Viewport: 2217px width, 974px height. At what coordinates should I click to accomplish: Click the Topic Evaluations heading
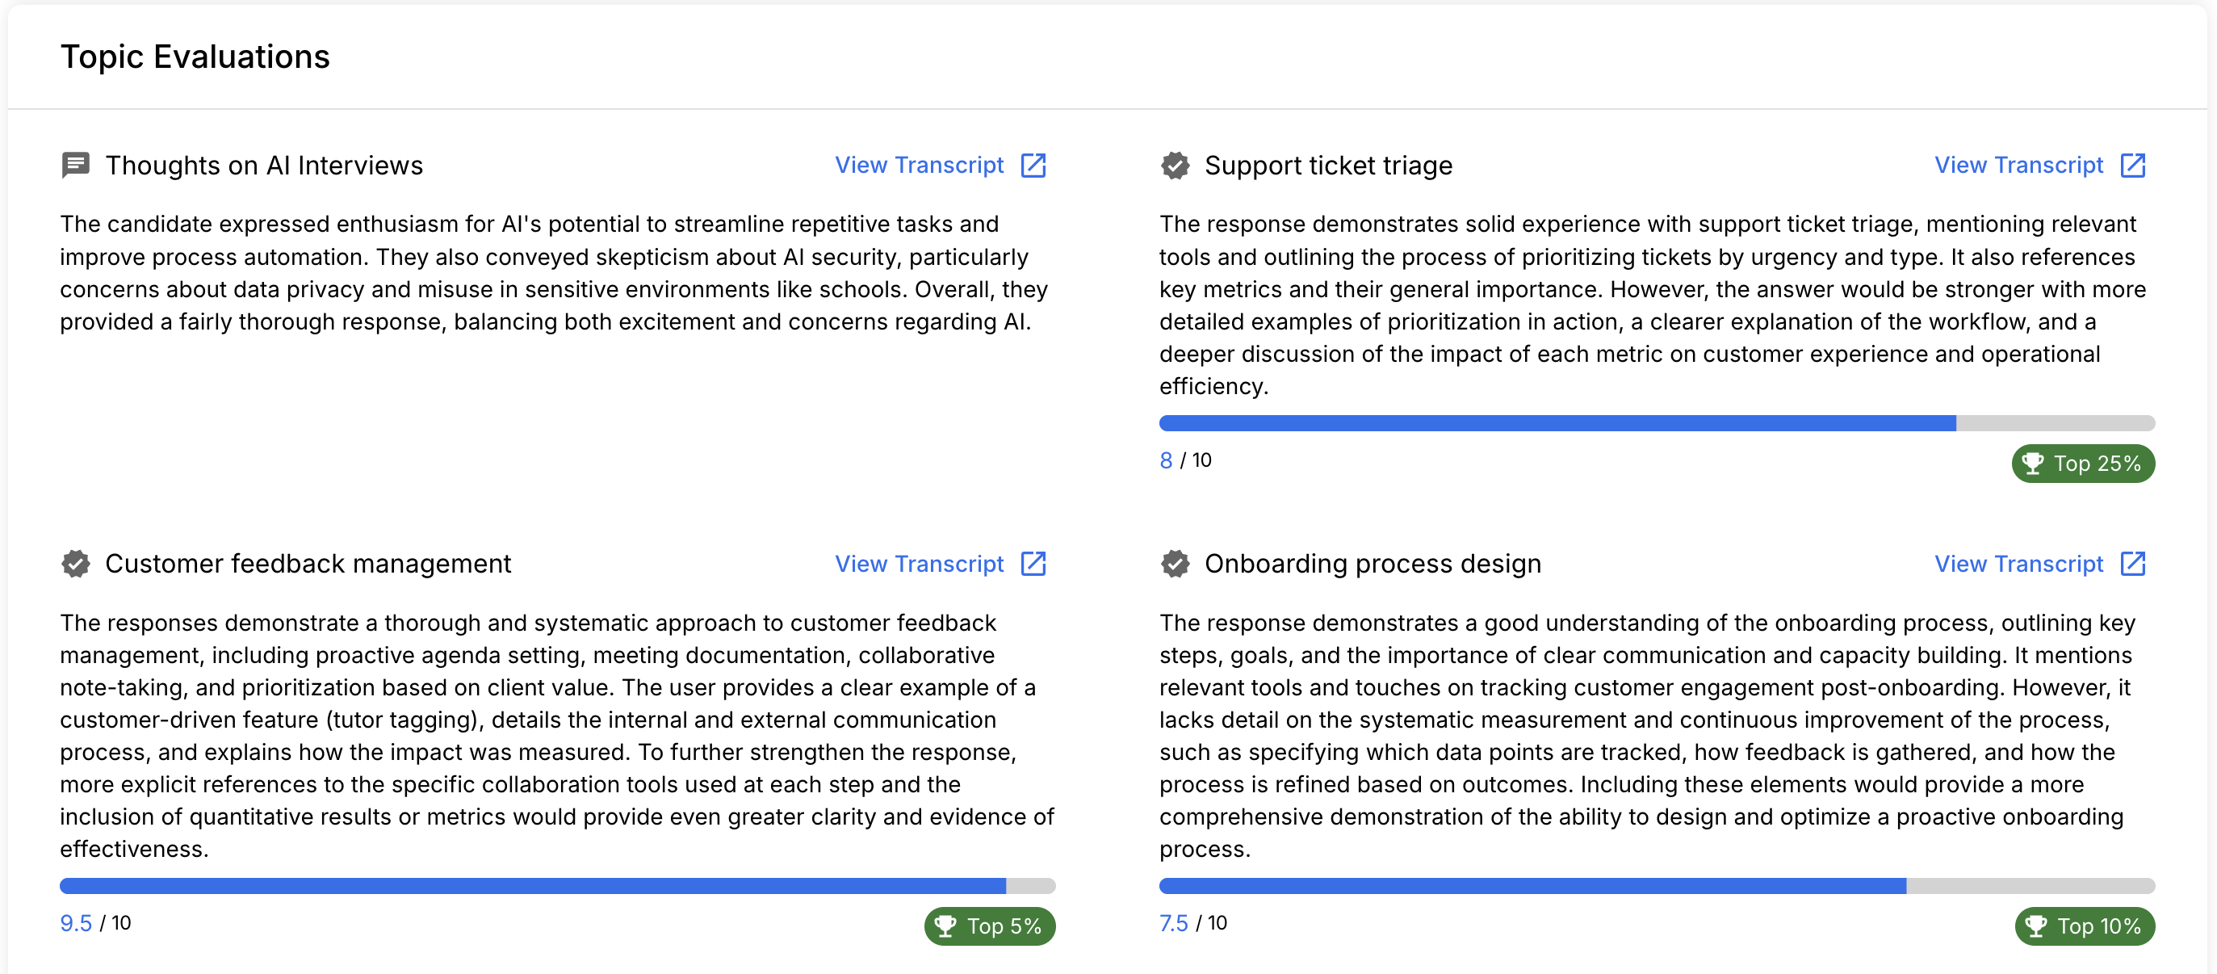tap(195, 57)
